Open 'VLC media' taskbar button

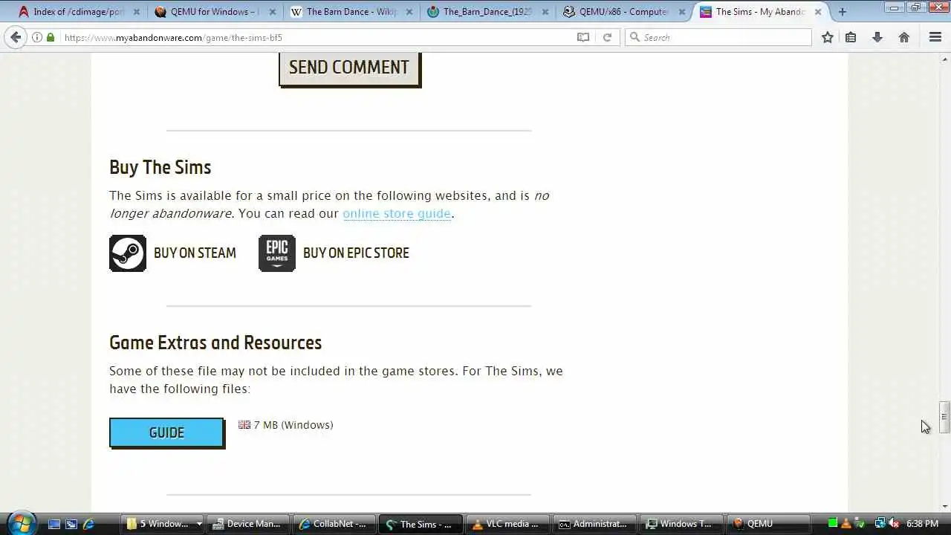[507, 524]
